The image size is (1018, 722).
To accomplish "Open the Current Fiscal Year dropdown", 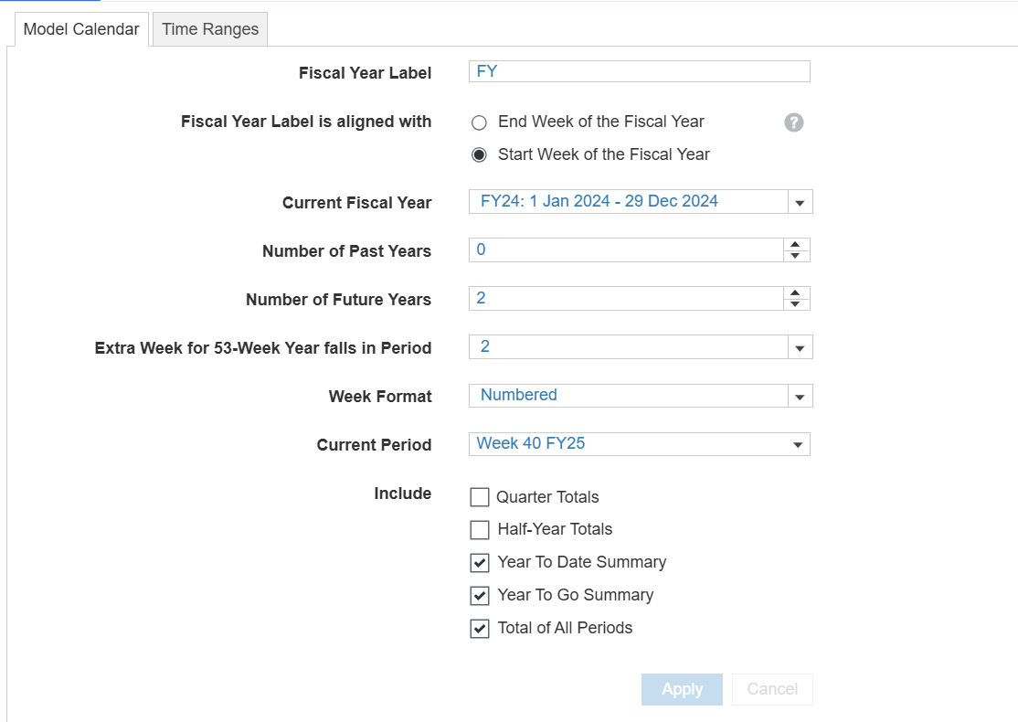I will click(800, 202).
